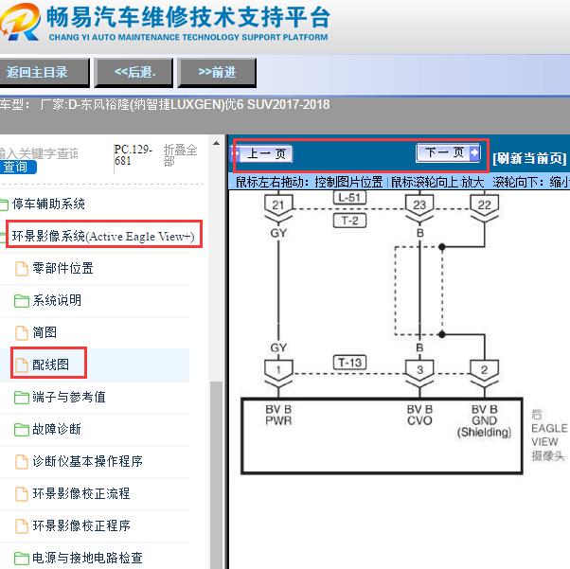Click the 查询 search button
Screen dimensions: 570x569
(x=17, y=168)
